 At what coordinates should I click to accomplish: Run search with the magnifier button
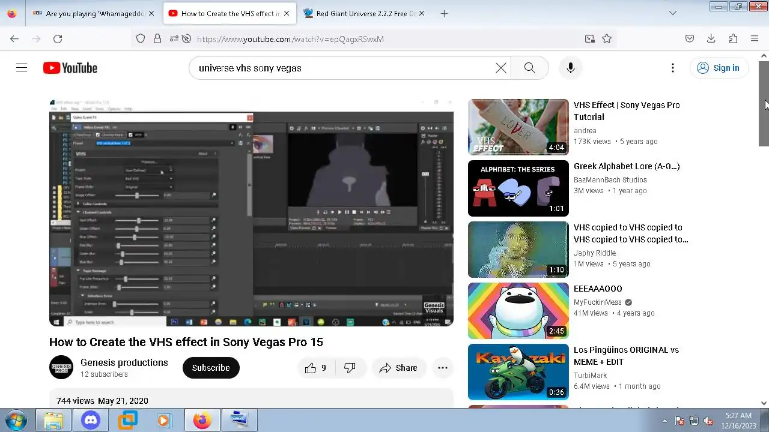529,68
